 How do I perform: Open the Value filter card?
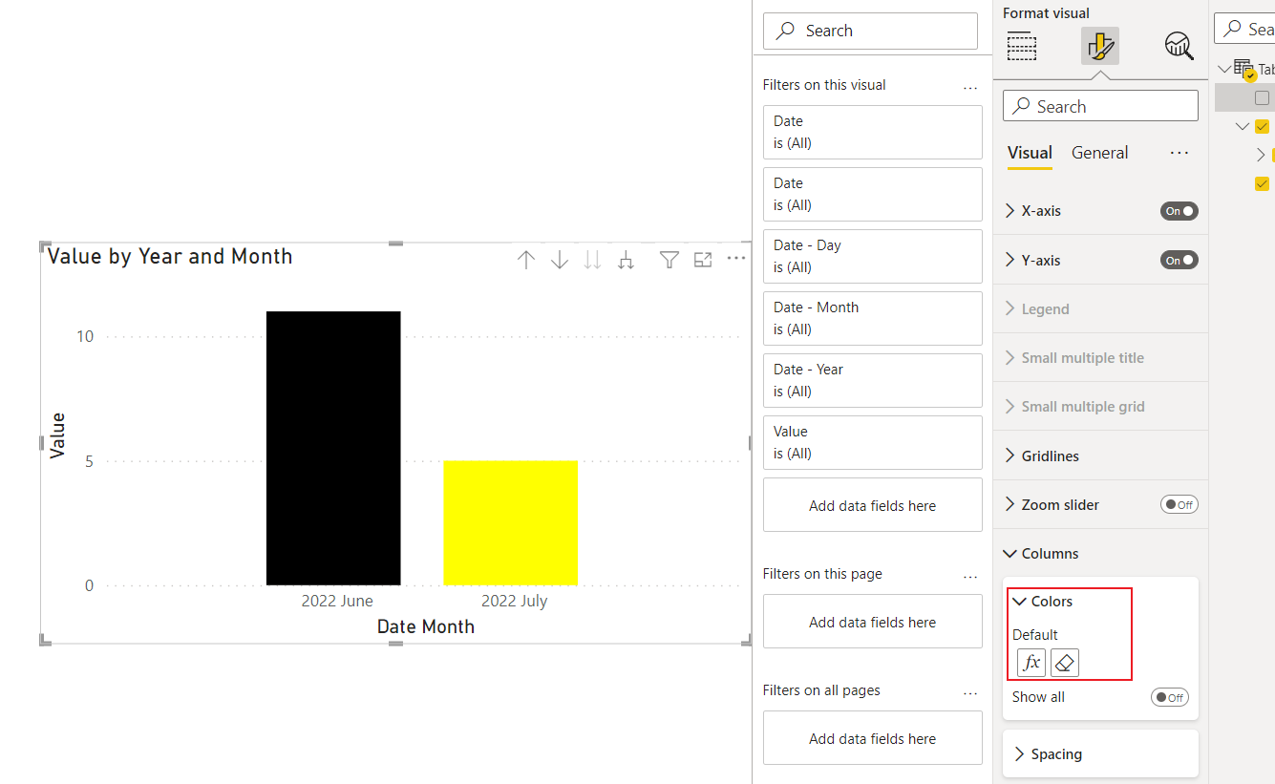pyautogui.click(x=873, y=442)
